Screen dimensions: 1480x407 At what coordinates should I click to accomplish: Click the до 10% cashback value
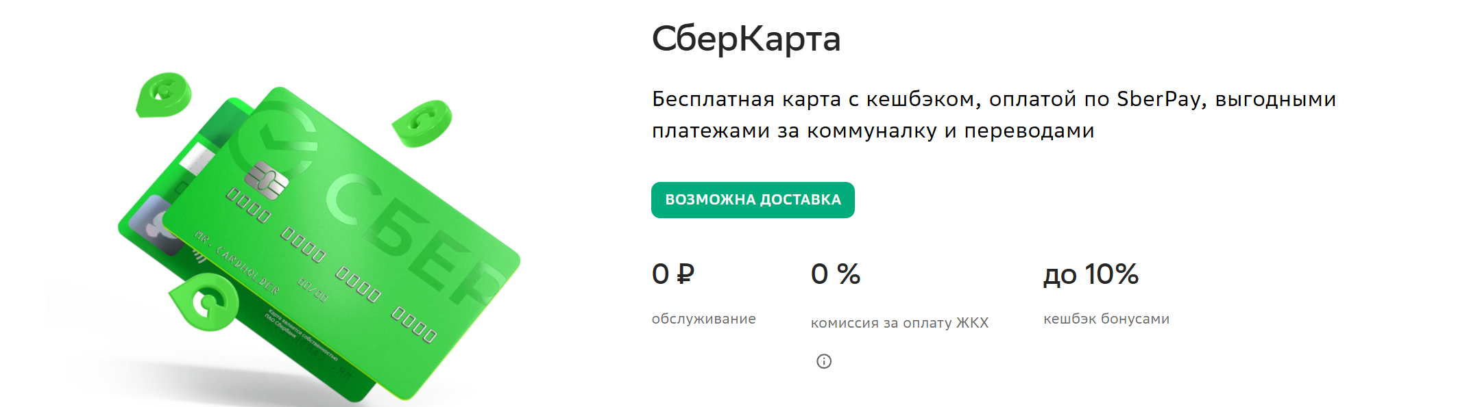pyautogui.click(x=1091, y=274)
